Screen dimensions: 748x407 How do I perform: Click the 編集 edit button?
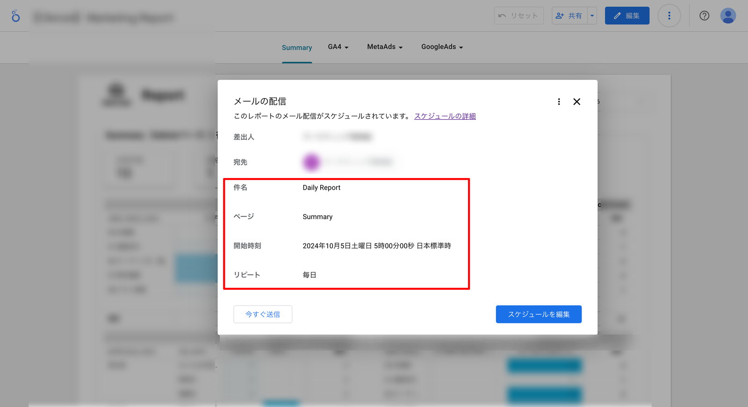click(x=627, y=16)
